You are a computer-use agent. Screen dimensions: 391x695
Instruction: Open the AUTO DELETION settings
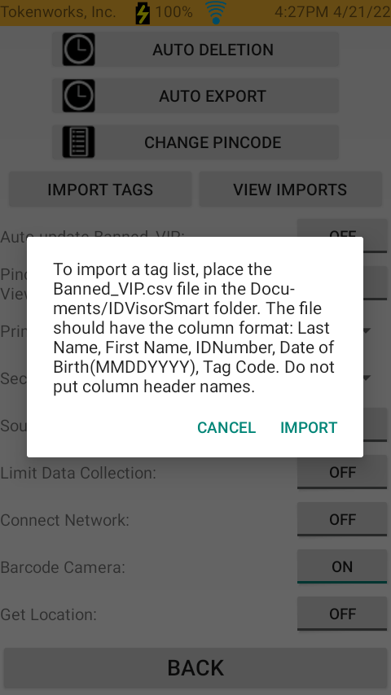195,49
